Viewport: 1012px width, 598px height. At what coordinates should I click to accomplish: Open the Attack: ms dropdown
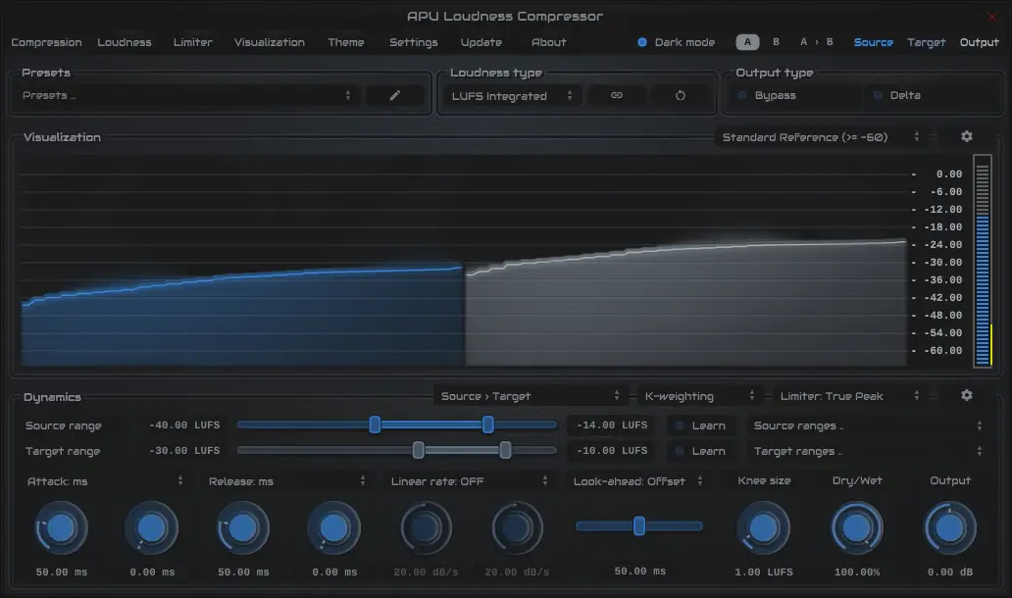pos(105,481)
